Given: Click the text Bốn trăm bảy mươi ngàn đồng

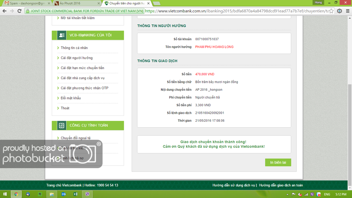Looking at the screenshot, I should [217, 82].
